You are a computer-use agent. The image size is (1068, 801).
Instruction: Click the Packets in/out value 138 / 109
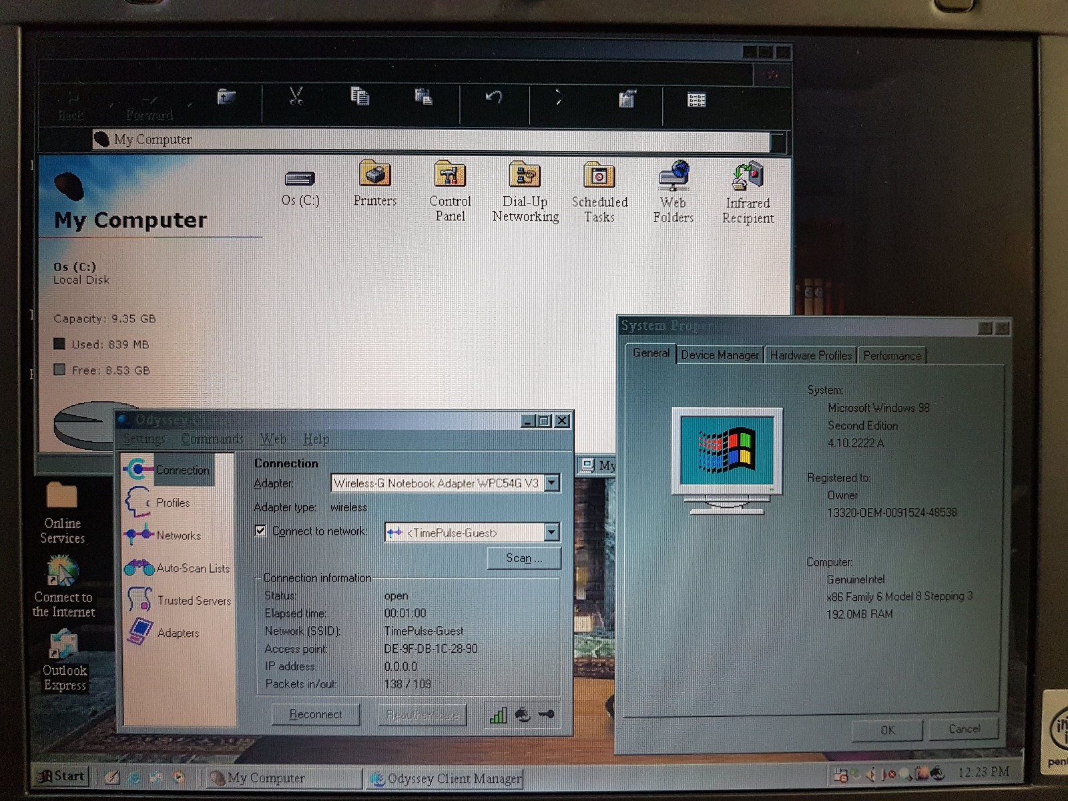(x=407, y=684)
